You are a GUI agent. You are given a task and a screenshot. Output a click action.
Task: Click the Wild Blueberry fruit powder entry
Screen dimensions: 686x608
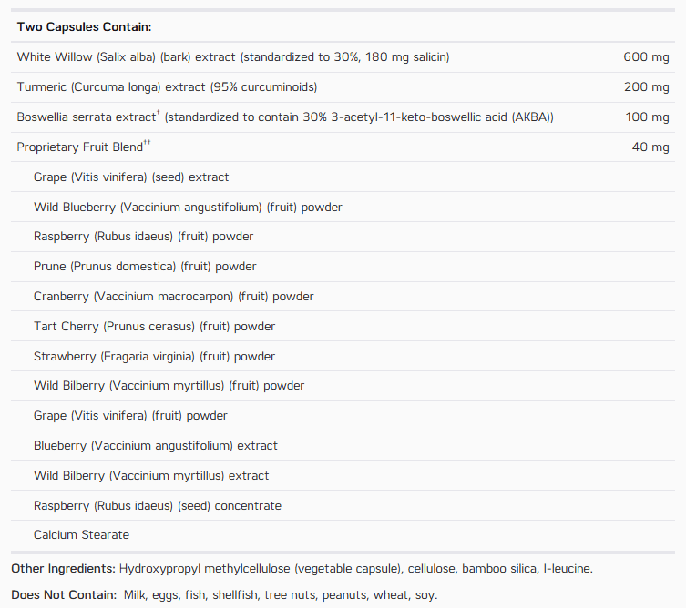(188, 208)
